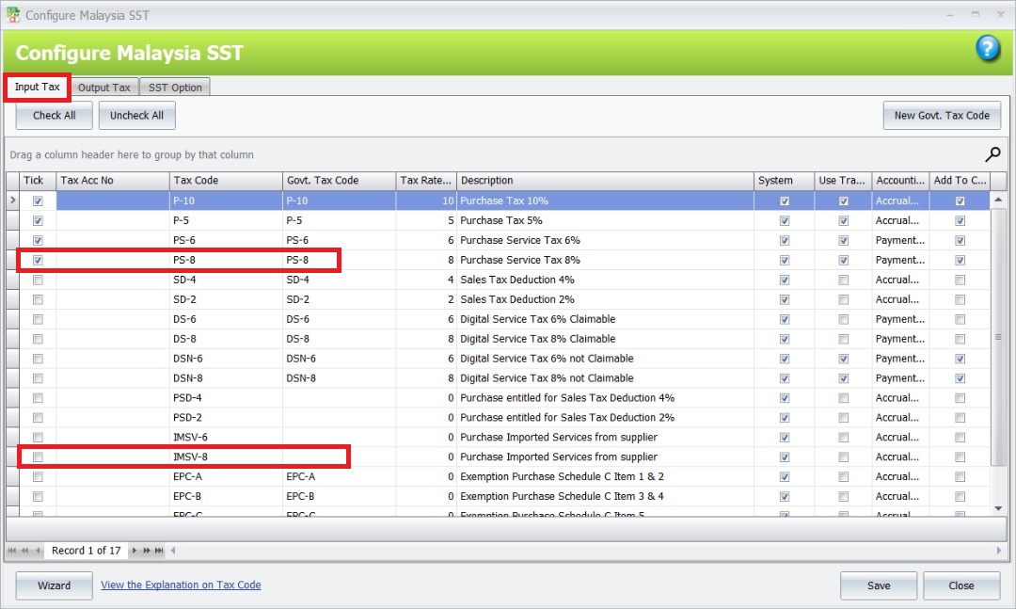Untick the PS-8 row Tick checkbox

click(38, 260)
